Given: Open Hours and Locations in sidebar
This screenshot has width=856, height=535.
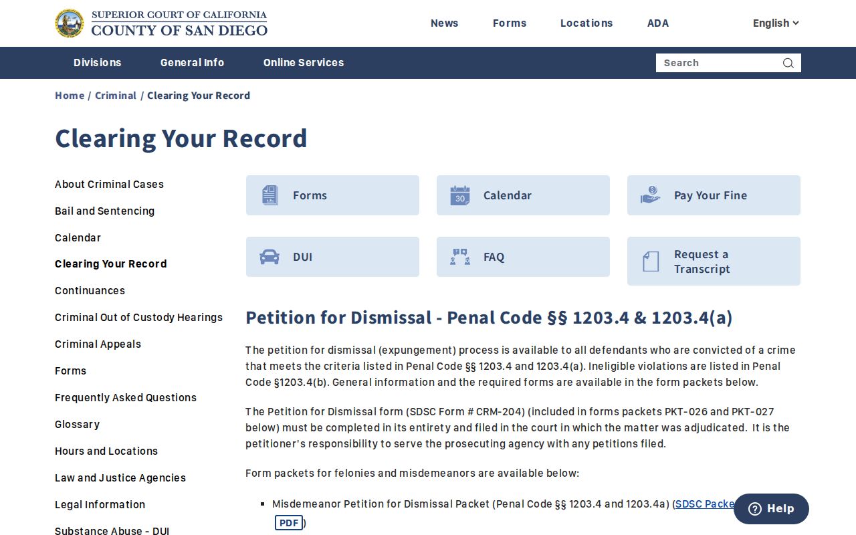Looking at the screenshot, I should [106, 451].
